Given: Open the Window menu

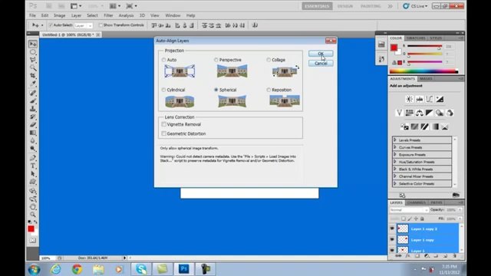Looking at the screenshot, I should (173, 15).
